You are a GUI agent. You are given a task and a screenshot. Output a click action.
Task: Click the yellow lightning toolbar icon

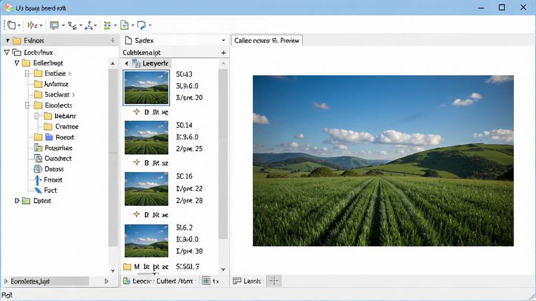tap(32, 25)
